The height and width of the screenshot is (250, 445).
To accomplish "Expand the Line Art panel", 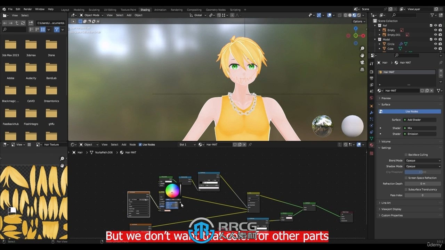I will click(386, 203).
